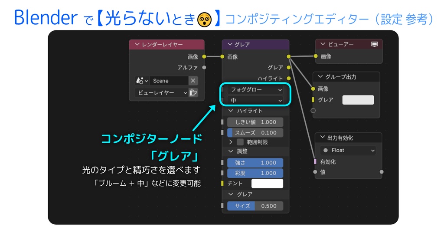Clear the Scene selection with X button

[x=193, y=81]
